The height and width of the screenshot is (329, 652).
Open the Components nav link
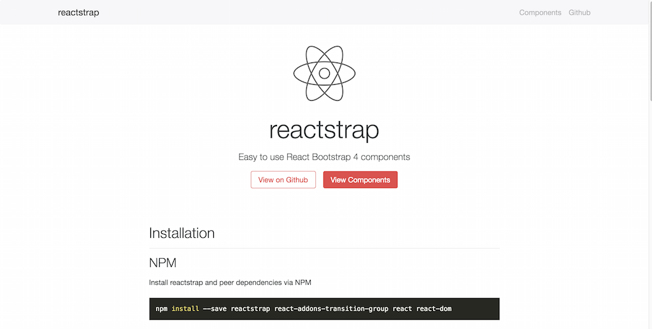point(540,13)
